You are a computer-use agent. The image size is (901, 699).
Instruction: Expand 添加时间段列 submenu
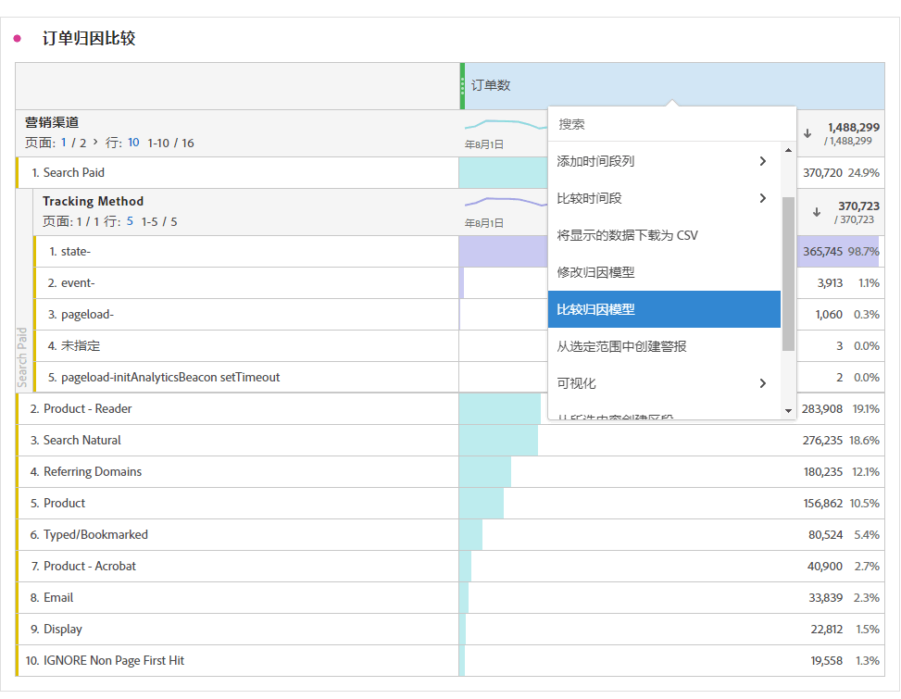(762, 161)
